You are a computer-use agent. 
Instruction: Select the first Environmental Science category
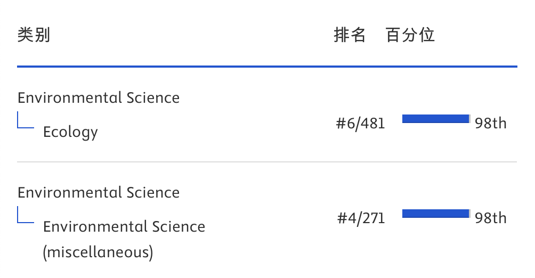coord(99,98)
